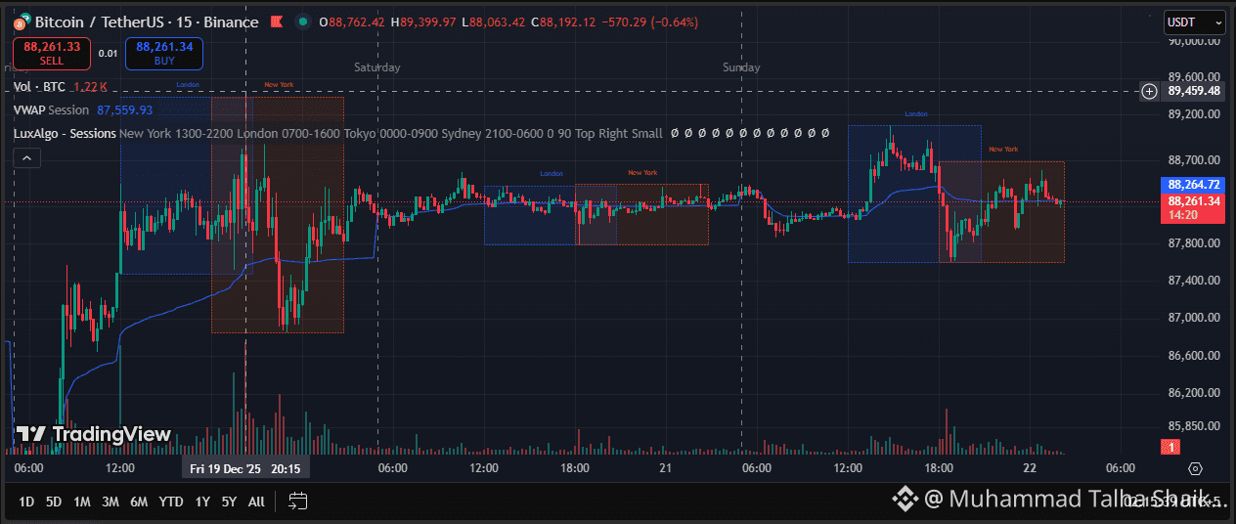The width and height of the screenshot is (1236, 524).
Task: Select the 1Y time range
Action: 202,502
